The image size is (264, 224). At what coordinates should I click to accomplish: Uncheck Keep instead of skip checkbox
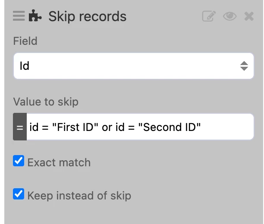pos(19,194)
